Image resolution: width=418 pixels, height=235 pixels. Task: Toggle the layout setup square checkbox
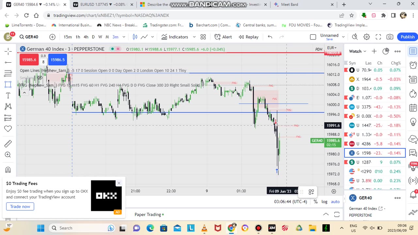313,37
